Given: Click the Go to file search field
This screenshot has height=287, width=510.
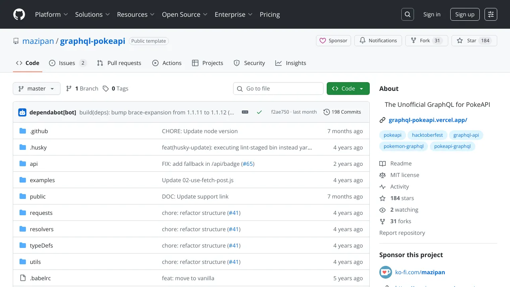Looking at the screenshot, I should coord(278,88).
